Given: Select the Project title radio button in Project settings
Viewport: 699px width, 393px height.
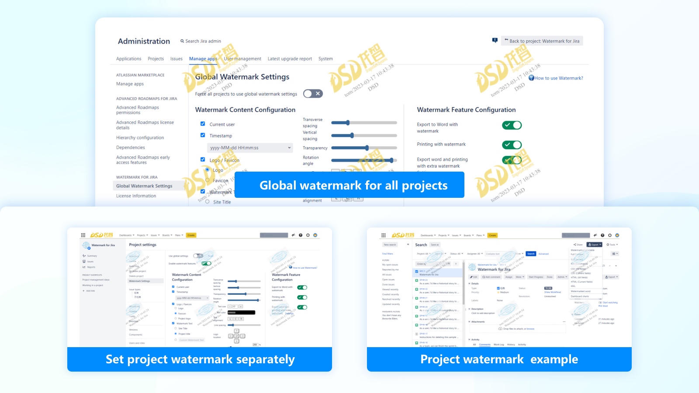Looking at the screenshot, I should point(176,334).
